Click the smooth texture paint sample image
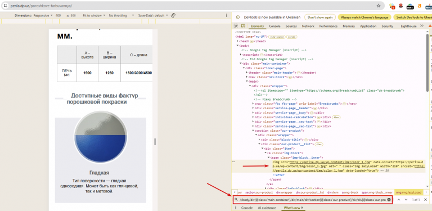Screen dimensions: 432x211 [x=100, y=137]
